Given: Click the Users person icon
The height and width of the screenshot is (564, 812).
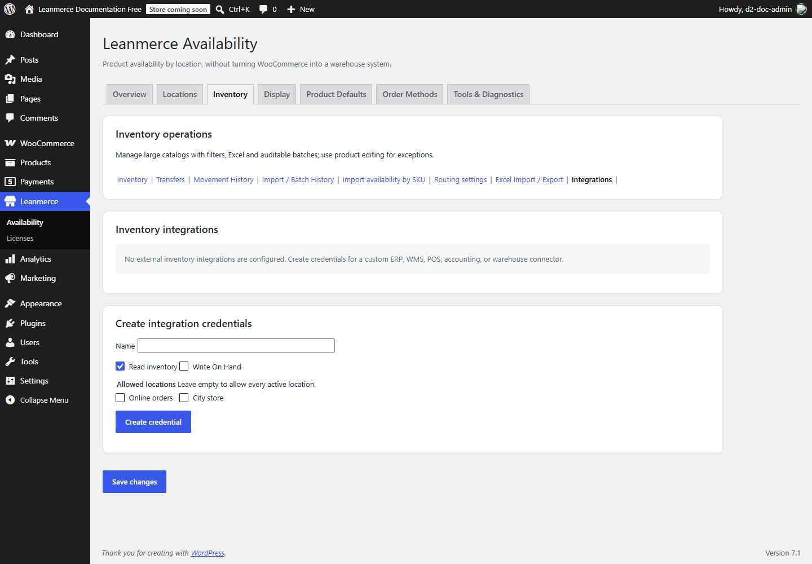Looking at the screenshot, I should click(10, 342).
